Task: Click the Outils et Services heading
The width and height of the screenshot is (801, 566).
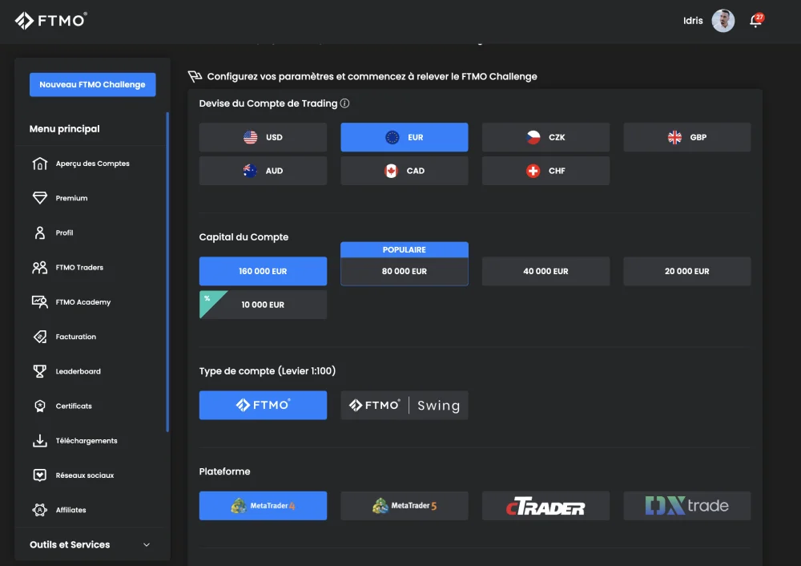Action: [x=70, y=544]
